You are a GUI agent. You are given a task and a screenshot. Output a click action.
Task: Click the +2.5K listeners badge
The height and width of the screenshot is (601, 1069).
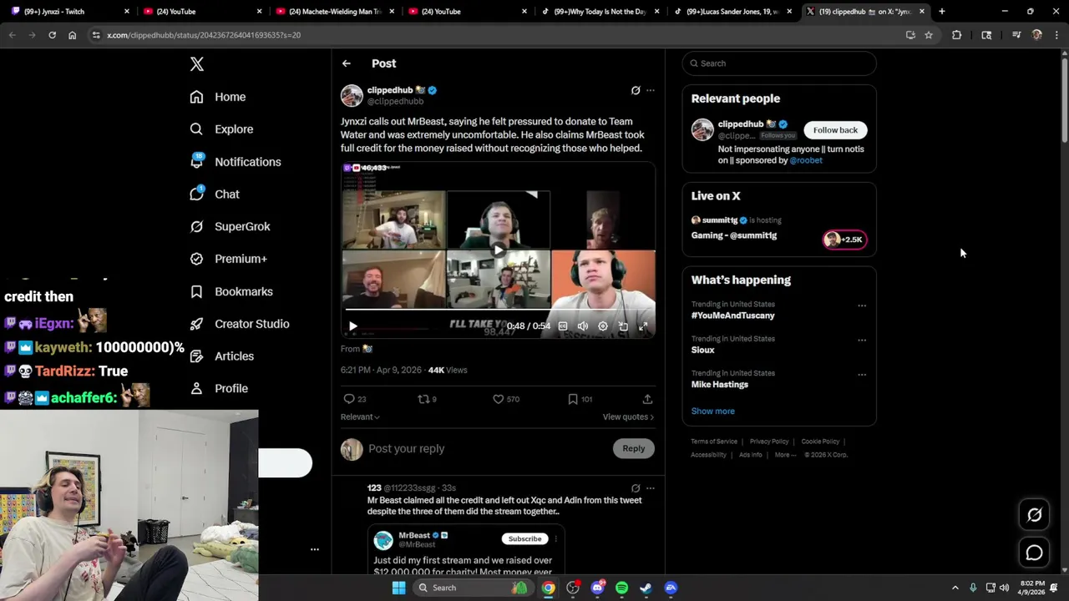845,240
